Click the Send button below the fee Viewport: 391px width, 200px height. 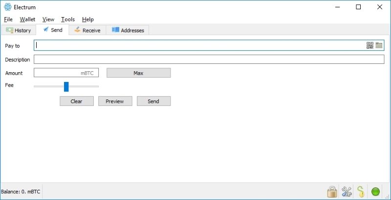(x=153, y=101)
